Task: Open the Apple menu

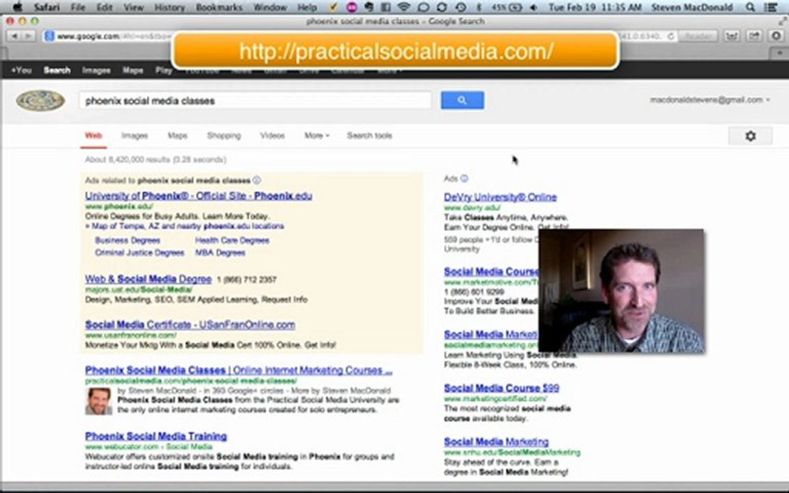Action: [x=17, y=7]
